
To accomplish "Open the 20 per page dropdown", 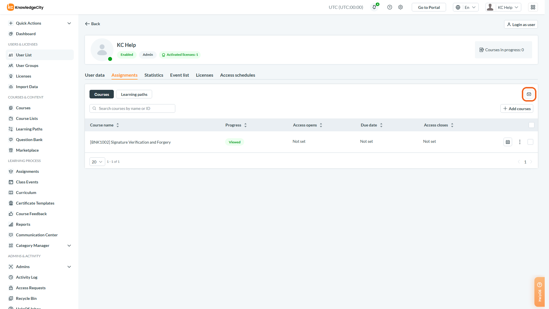I will click(x=97, y=162).
